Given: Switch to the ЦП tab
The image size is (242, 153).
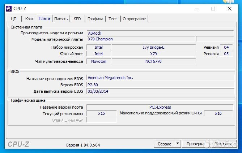Looking at the screenshot, I should (x=14, y=19).
